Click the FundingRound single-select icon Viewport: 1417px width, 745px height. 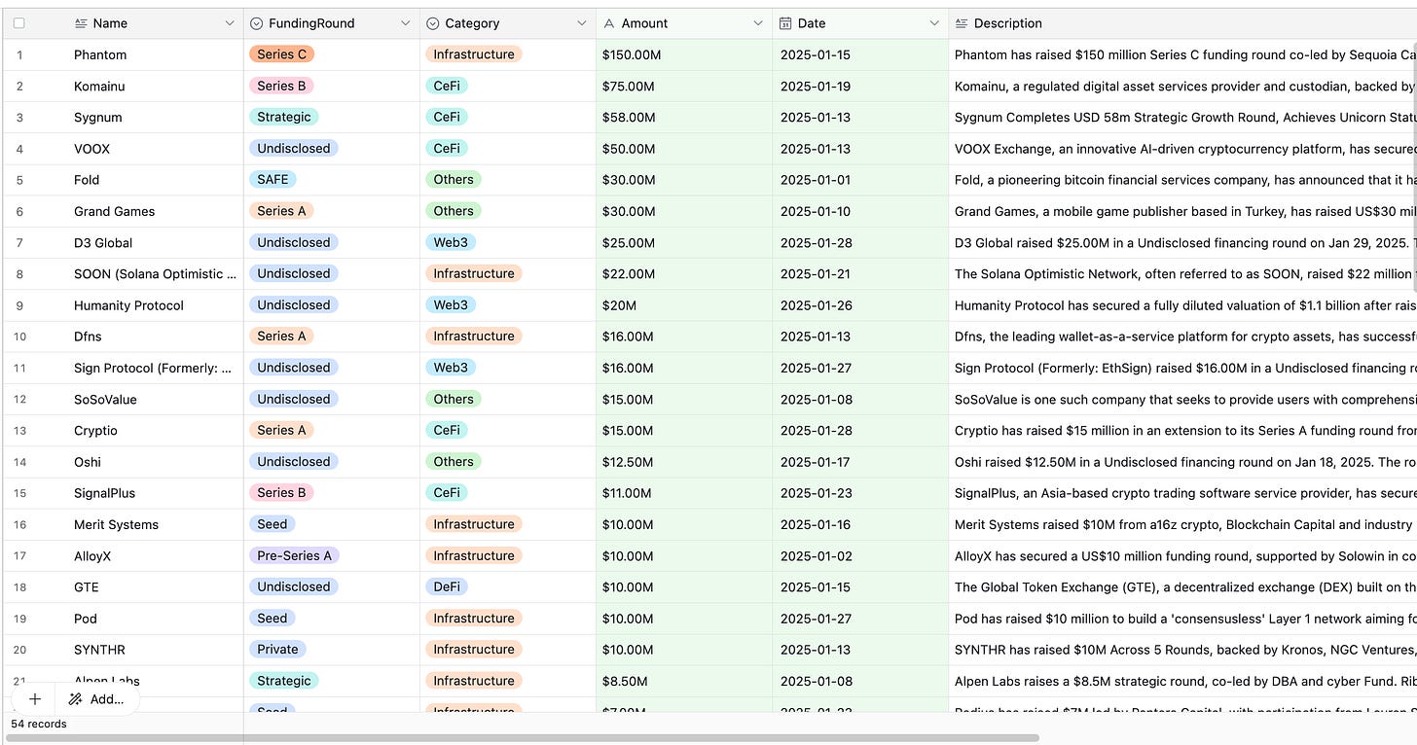(x=257, y=23)
